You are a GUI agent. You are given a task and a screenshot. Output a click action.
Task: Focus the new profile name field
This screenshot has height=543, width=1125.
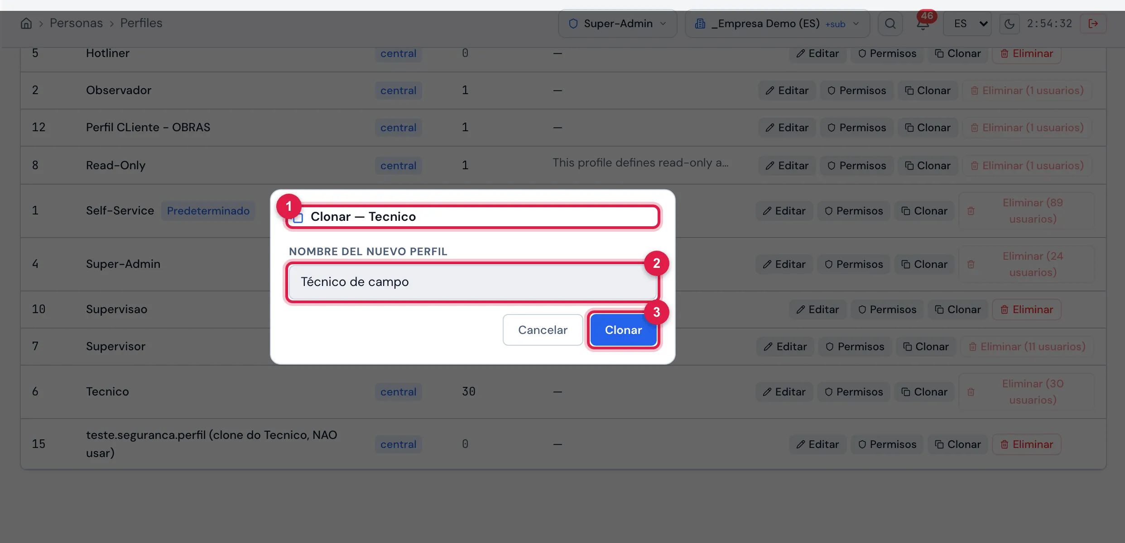tap(472, 282)
